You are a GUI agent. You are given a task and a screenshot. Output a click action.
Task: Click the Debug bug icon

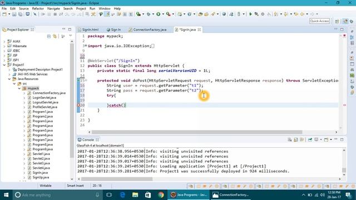point(149,14)
